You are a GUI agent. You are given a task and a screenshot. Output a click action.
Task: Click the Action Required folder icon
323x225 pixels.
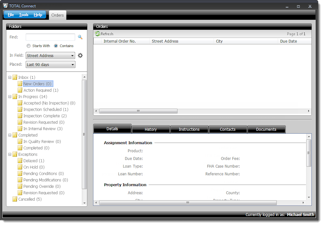(x=20, y=90)
